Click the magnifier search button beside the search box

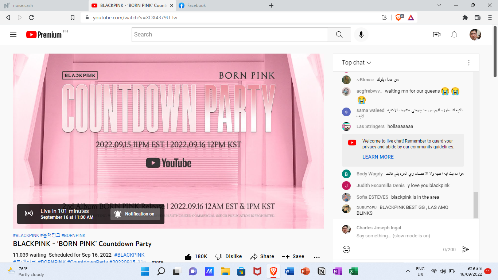(x=339, y=35)
